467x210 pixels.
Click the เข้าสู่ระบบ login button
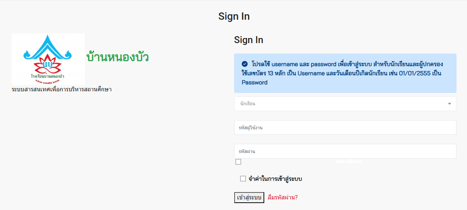[x=249, y=198]
